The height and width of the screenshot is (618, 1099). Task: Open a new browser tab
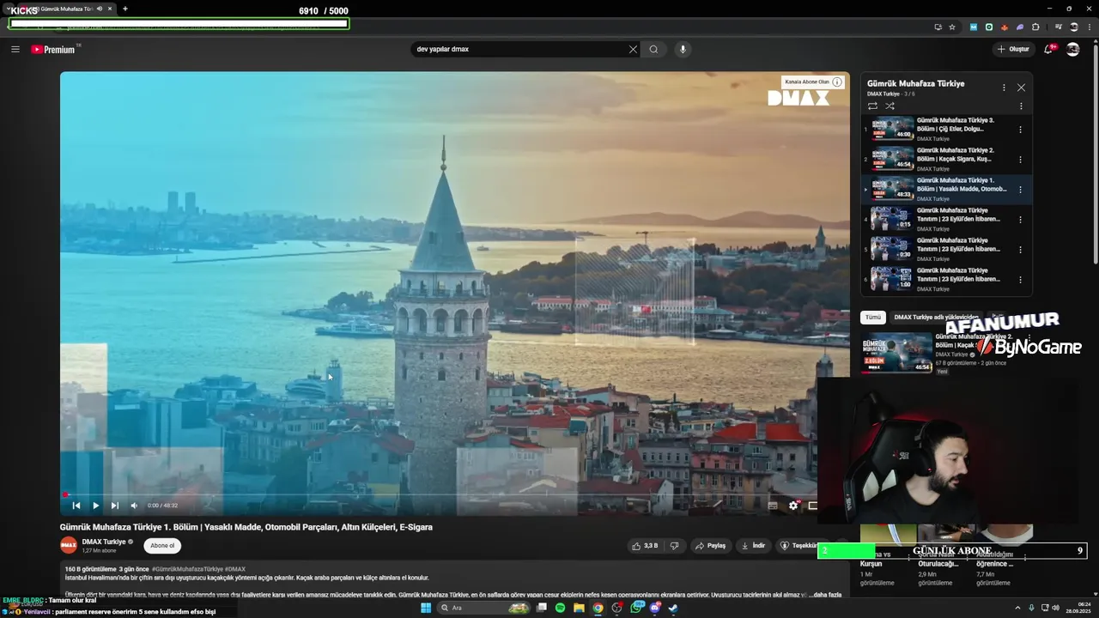click(x=125, y=9)
